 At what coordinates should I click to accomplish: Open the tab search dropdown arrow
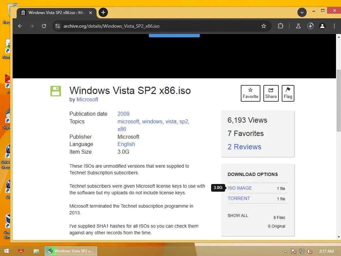coord(302,12)
